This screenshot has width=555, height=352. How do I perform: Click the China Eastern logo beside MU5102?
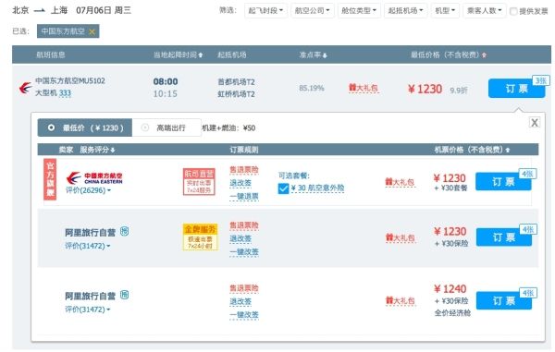(x=26, y=87)
